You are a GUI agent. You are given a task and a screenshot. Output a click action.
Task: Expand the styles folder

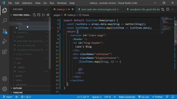click(19, 80)
